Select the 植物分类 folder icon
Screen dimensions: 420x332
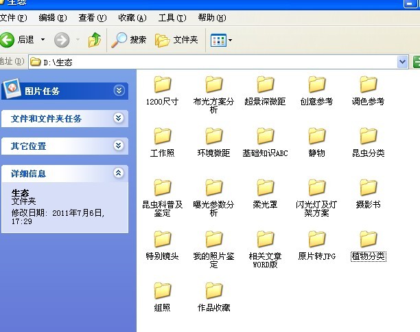coord(369,239)
